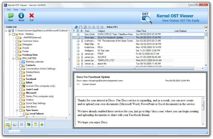
Task: Select the Outbox folder
Action: coord(30,100)
